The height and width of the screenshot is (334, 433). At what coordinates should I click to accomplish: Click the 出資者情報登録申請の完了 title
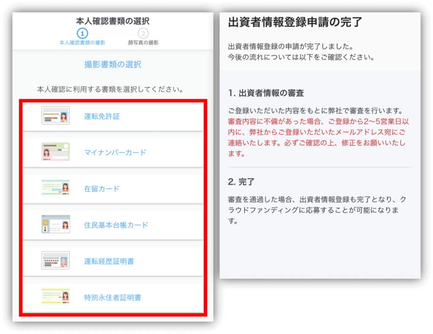[x=295, y=22]
